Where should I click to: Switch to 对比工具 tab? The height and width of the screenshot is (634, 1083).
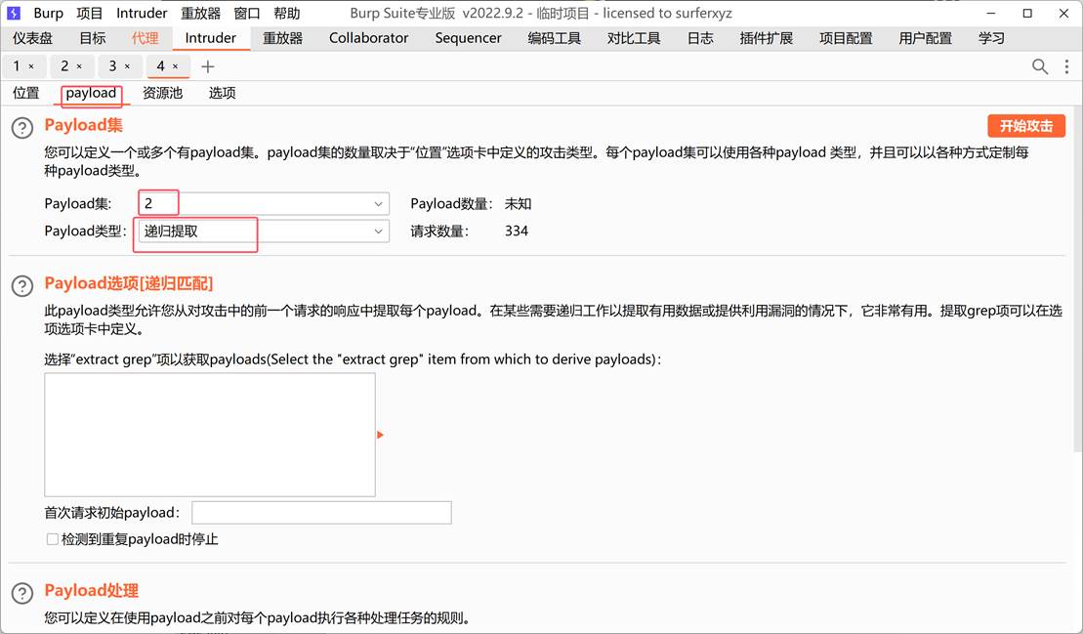634,38
